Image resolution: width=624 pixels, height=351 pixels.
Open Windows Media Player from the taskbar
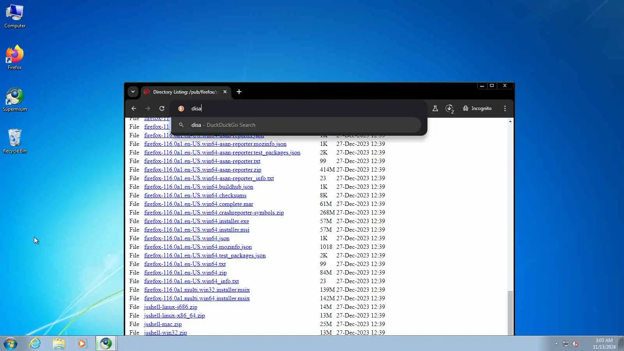(82, 344)
